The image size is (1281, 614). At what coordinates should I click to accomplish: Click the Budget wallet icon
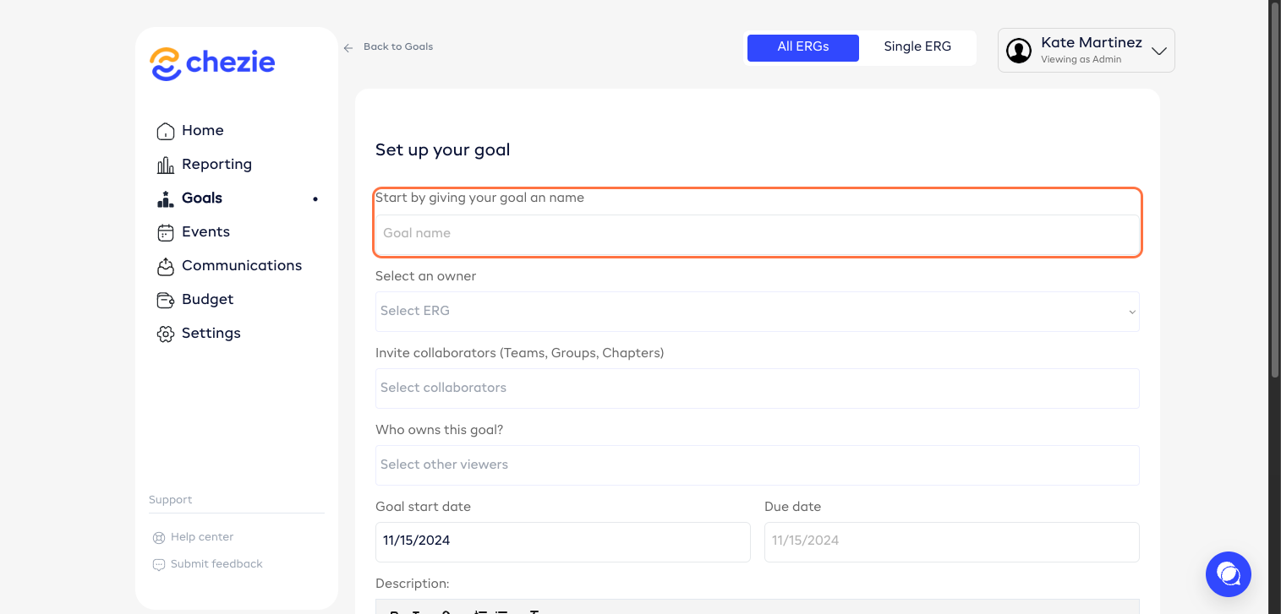click(166, 300)
